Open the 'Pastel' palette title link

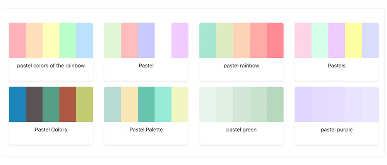pos(146,66)
